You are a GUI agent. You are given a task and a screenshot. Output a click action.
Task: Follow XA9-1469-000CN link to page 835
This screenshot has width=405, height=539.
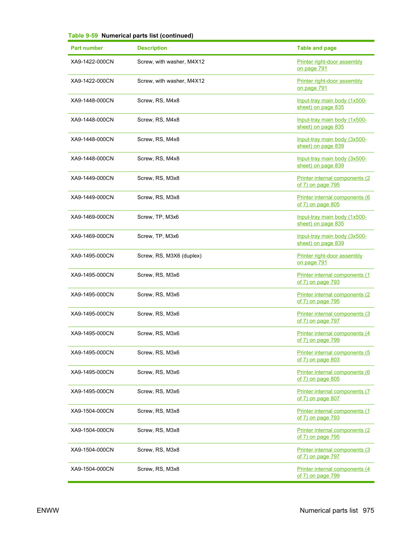point(332,220)
